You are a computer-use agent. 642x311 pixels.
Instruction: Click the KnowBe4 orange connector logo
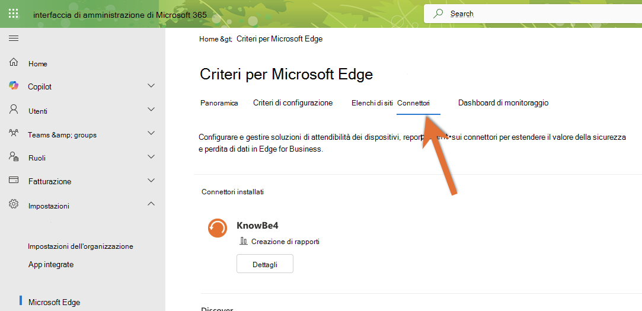[x=218, y=228]
